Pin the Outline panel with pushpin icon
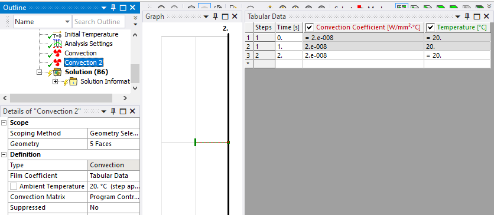 (x=113, y=8)
